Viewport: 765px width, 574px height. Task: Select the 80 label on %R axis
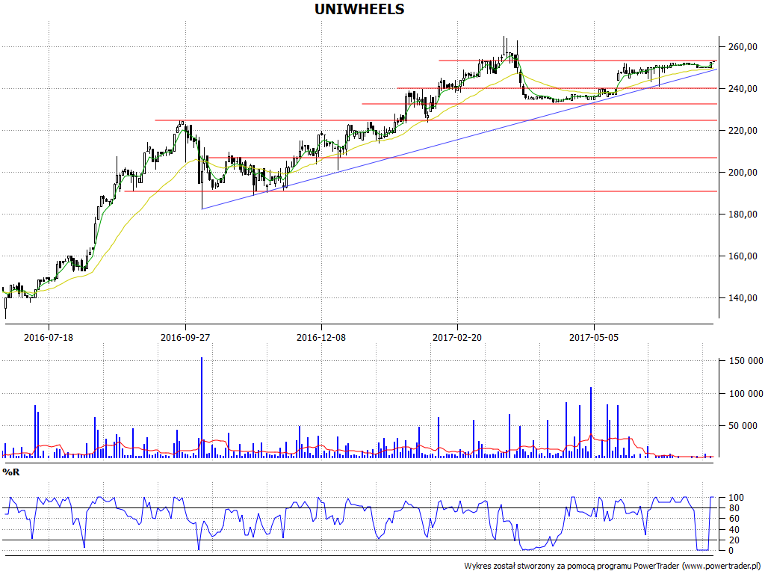click(x=734, y=508)
